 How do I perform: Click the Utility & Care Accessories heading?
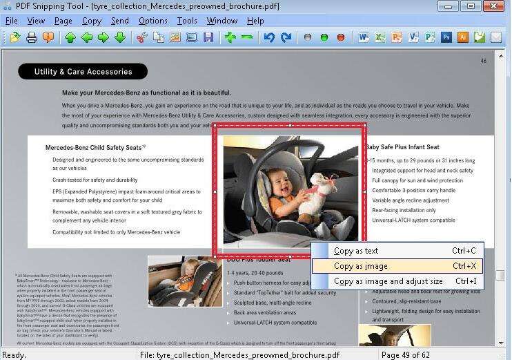click(x=83, y=72)
